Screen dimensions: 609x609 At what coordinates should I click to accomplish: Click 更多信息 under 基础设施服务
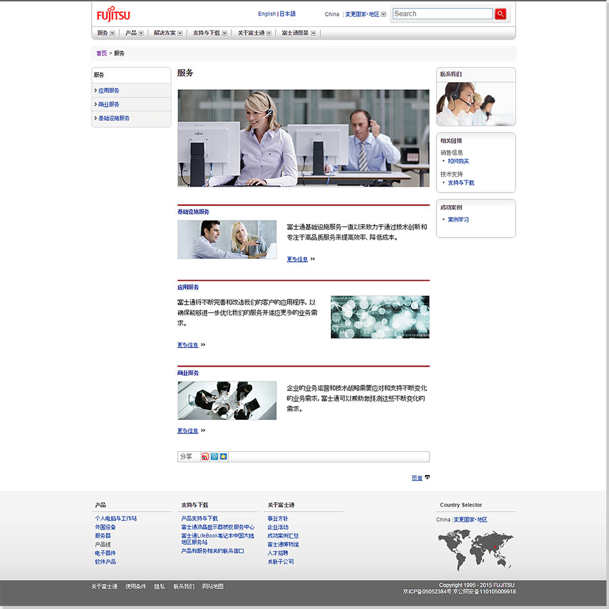(x=297, y=260)
